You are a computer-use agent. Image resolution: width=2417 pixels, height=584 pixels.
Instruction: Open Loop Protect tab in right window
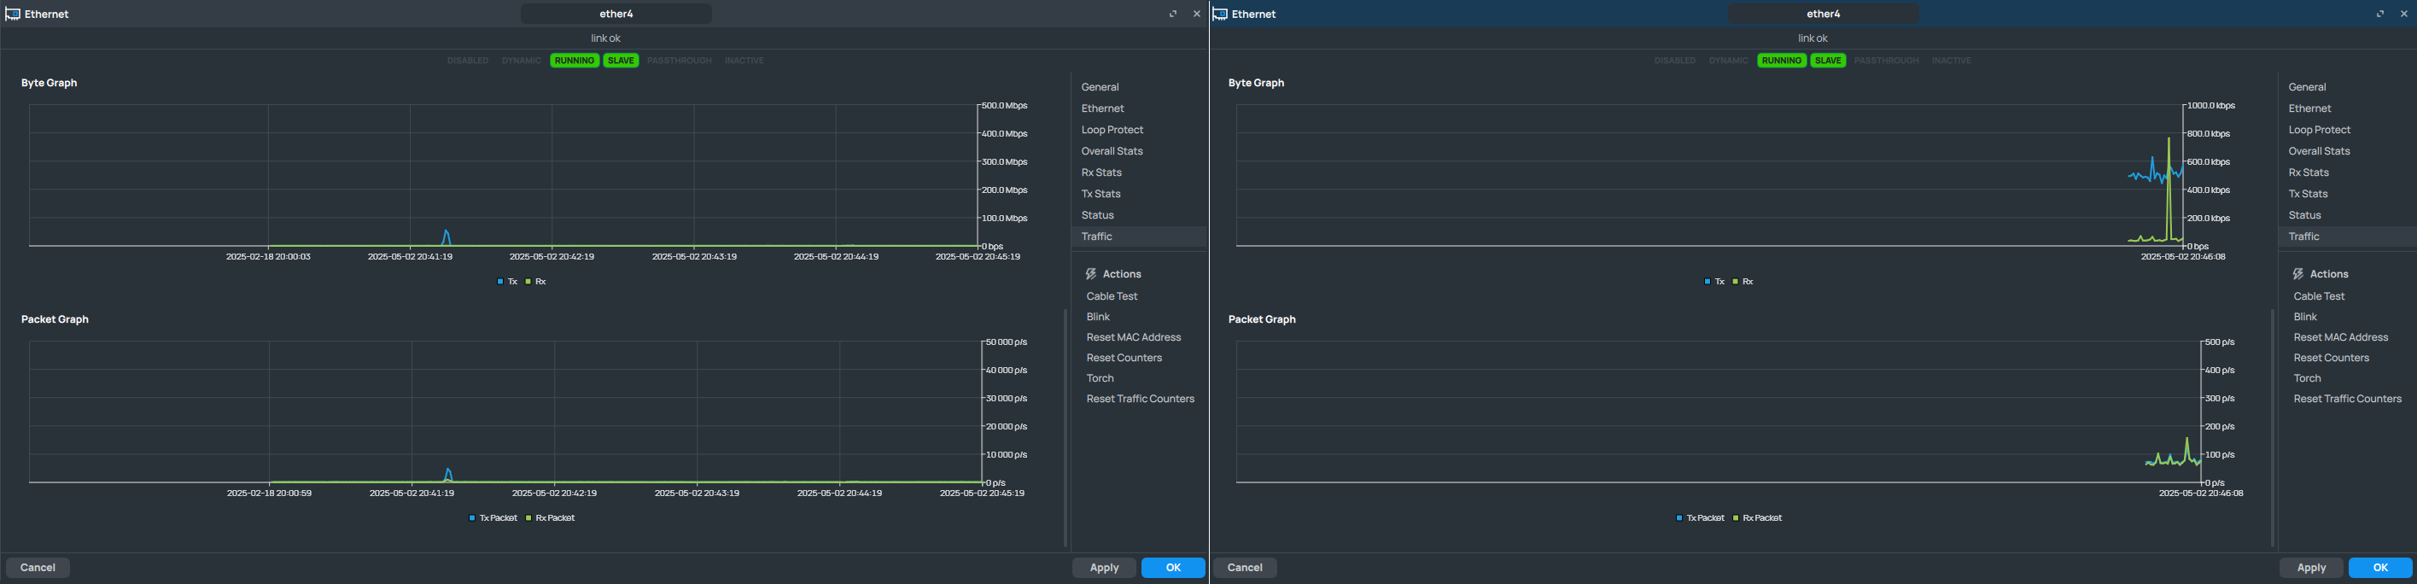tap(2345, 131)
